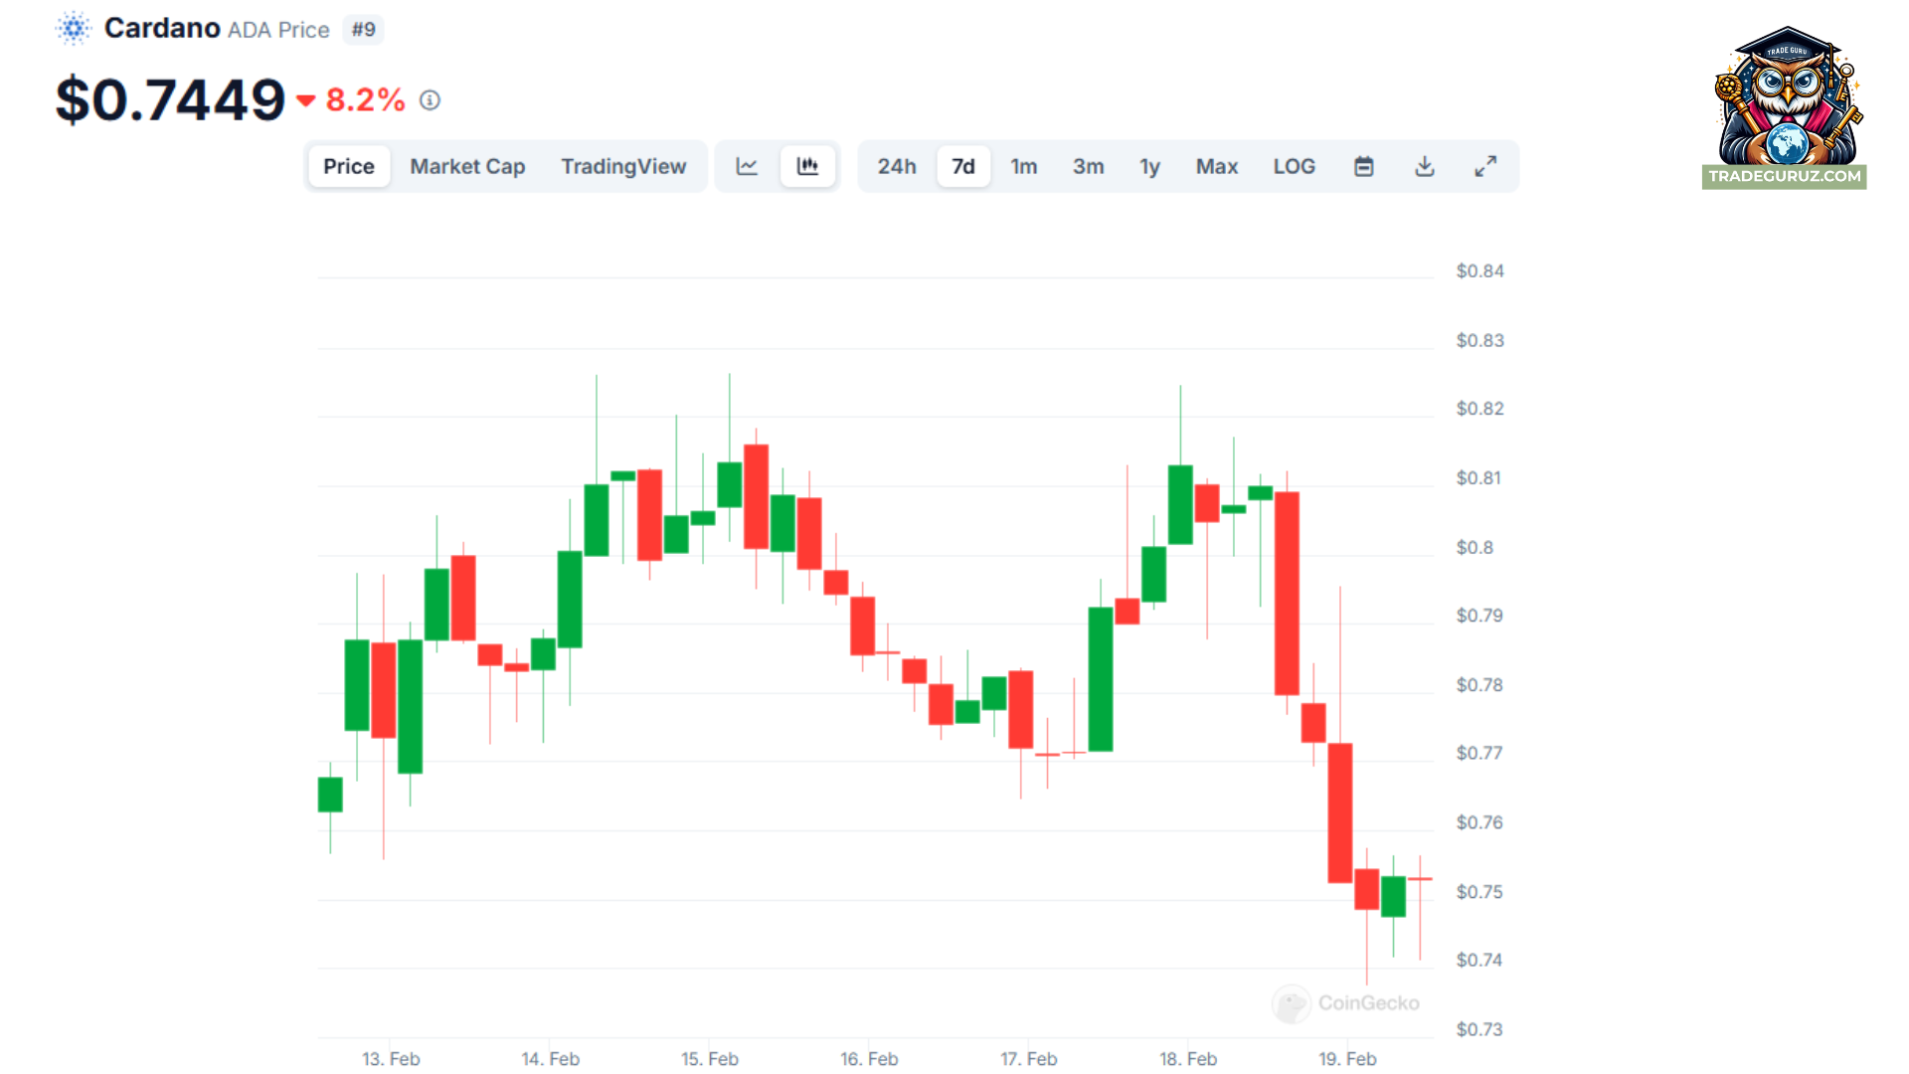Toggle LOG scale on chart
Screen dimensions: 1909x1074
[x=1295, y=166]
